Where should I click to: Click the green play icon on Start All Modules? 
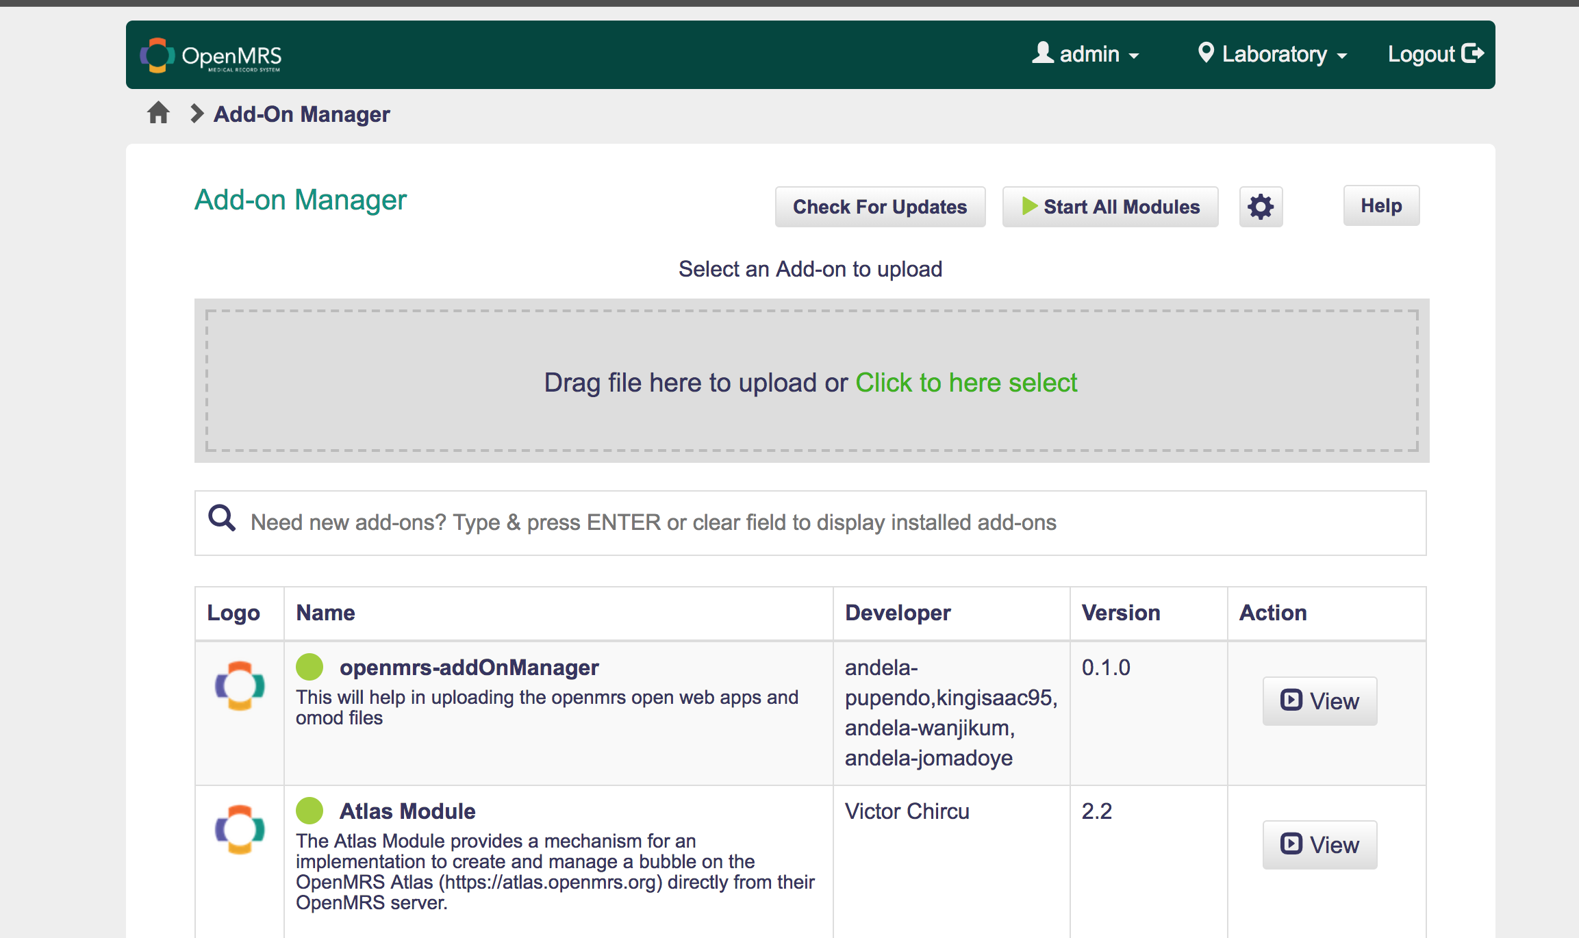coord(1029,206)
